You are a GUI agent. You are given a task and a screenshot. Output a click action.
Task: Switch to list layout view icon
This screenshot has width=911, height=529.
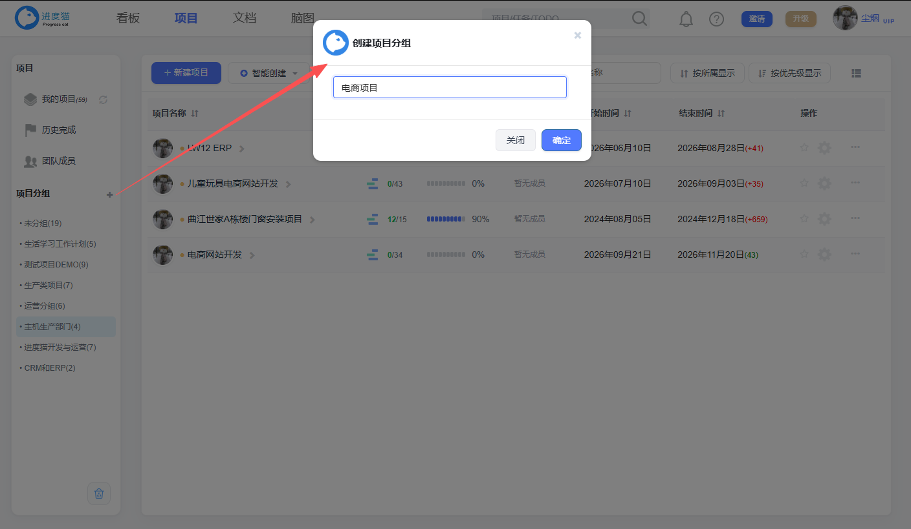tap(856, 74)
